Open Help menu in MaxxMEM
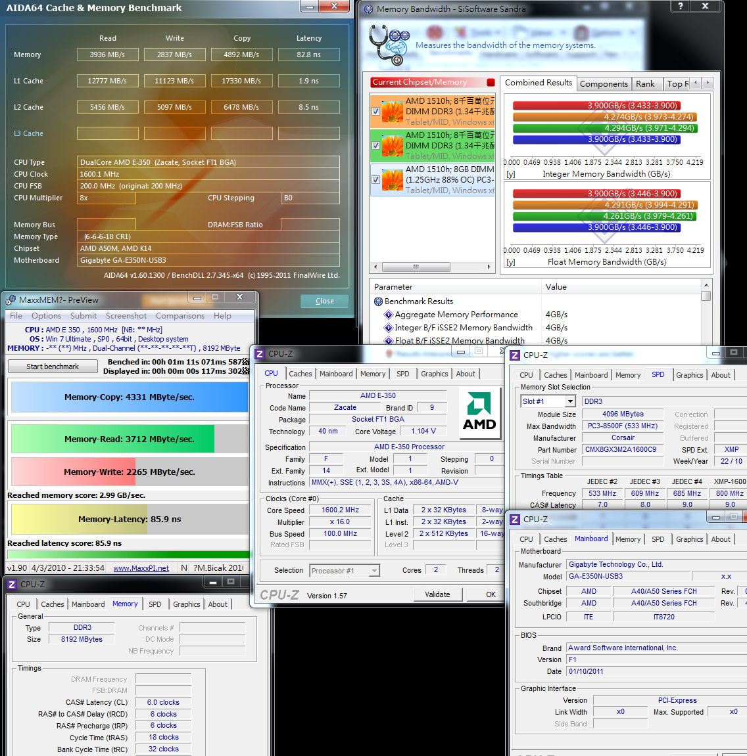747x756 pixels. pyautogui.click(x=222, y=316)
